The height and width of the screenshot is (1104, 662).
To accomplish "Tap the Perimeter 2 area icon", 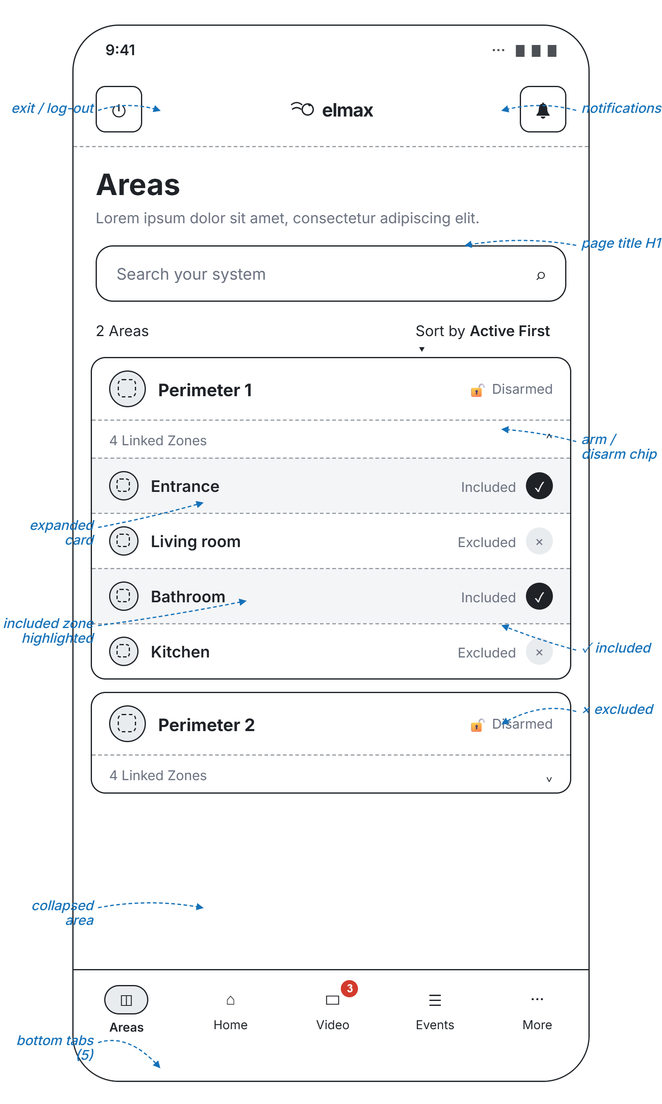I will (x=127, y=723).
